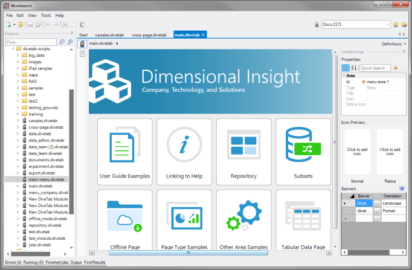412x270 pixels.
Task: Open the Repository tile
Action: click(x=244, y=152)
